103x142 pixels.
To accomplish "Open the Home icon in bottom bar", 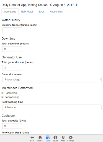I will click(x=40, y=138).
